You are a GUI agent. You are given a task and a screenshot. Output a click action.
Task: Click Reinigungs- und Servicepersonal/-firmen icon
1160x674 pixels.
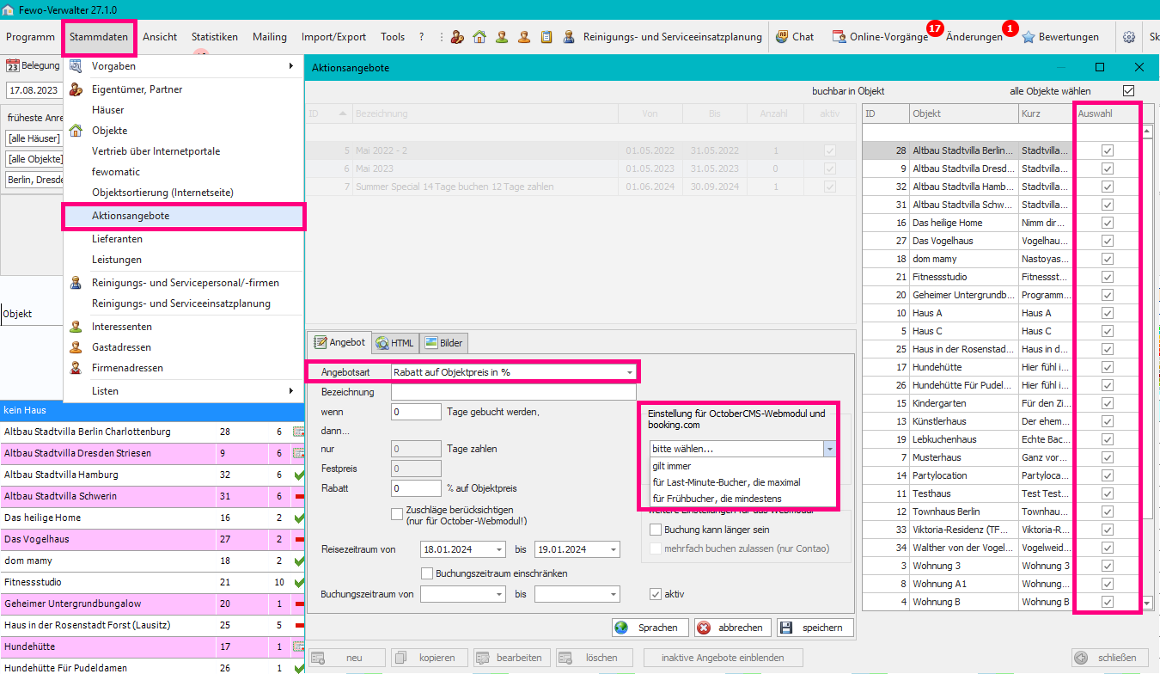(x=76, y=282)
